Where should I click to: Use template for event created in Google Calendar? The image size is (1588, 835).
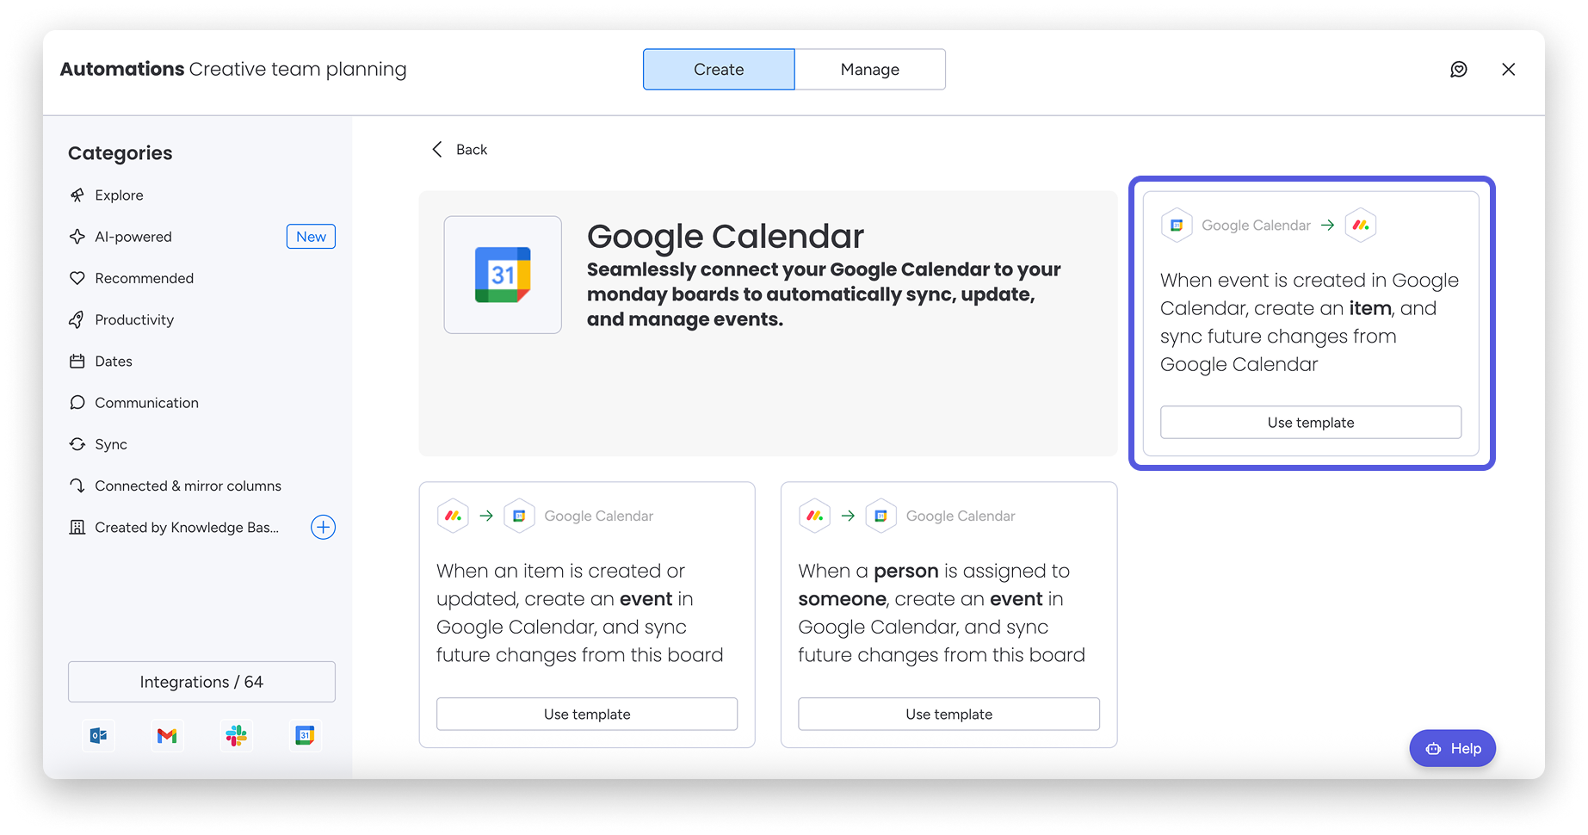[x=1311, y=423]
